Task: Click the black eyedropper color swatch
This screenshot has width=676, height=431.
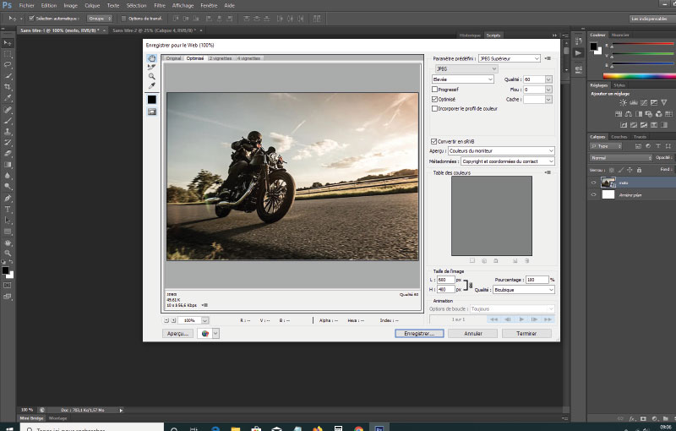Action: click(x=152, y=99)
